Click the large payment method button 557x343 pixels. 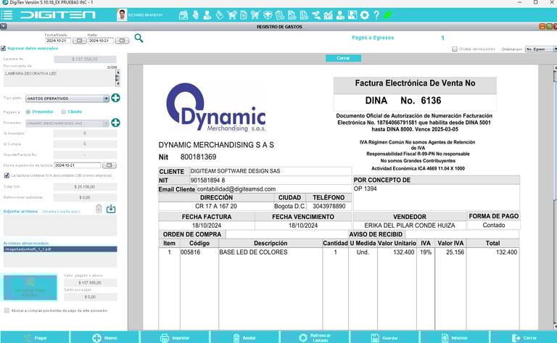[30, 288]
